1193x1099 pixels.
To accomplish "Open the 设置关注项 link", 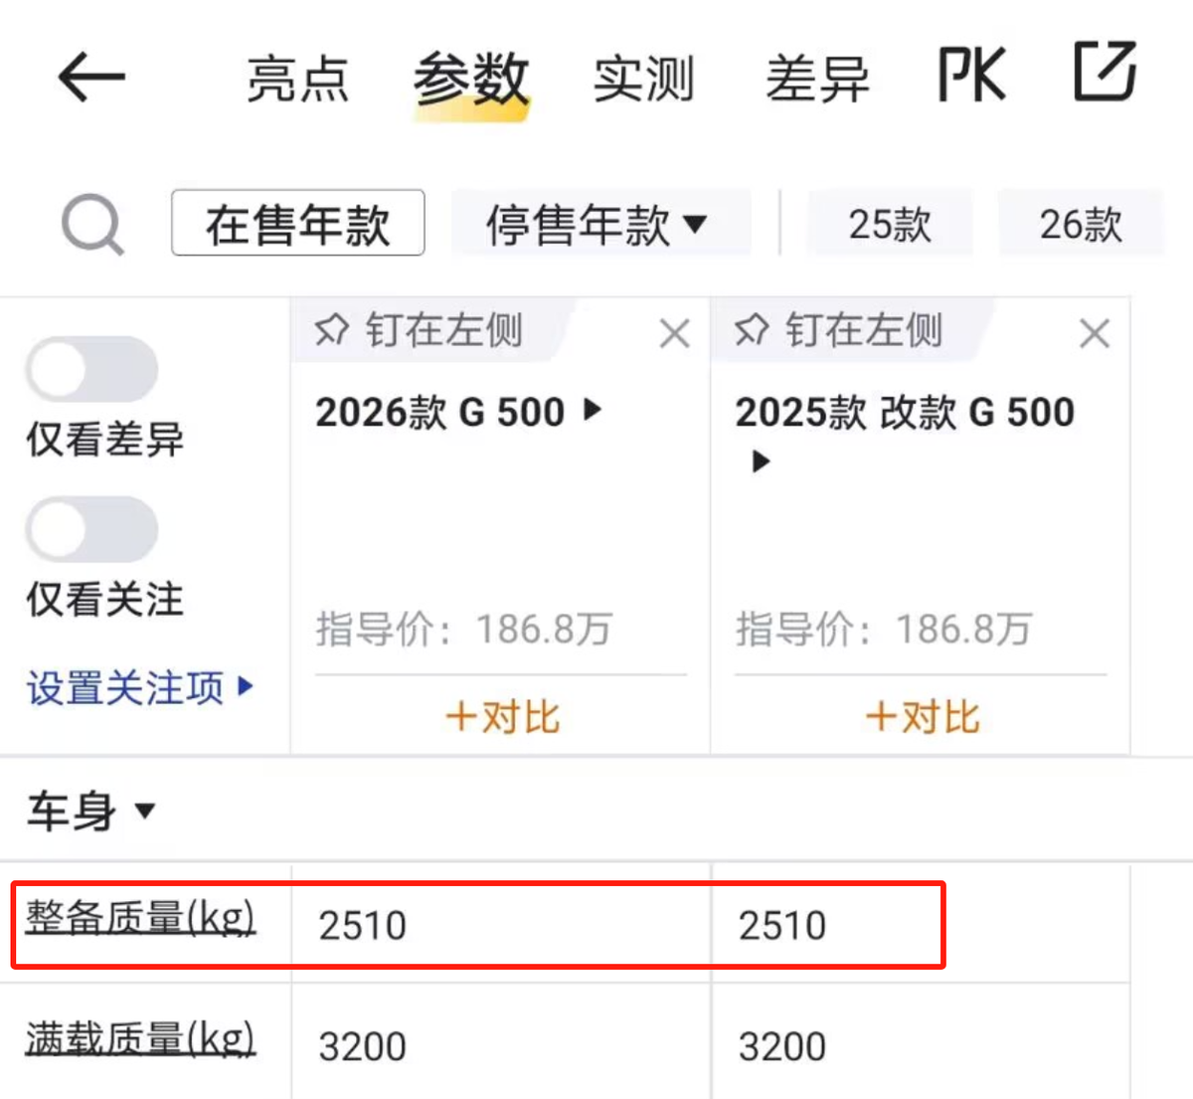I will [139, 687].
